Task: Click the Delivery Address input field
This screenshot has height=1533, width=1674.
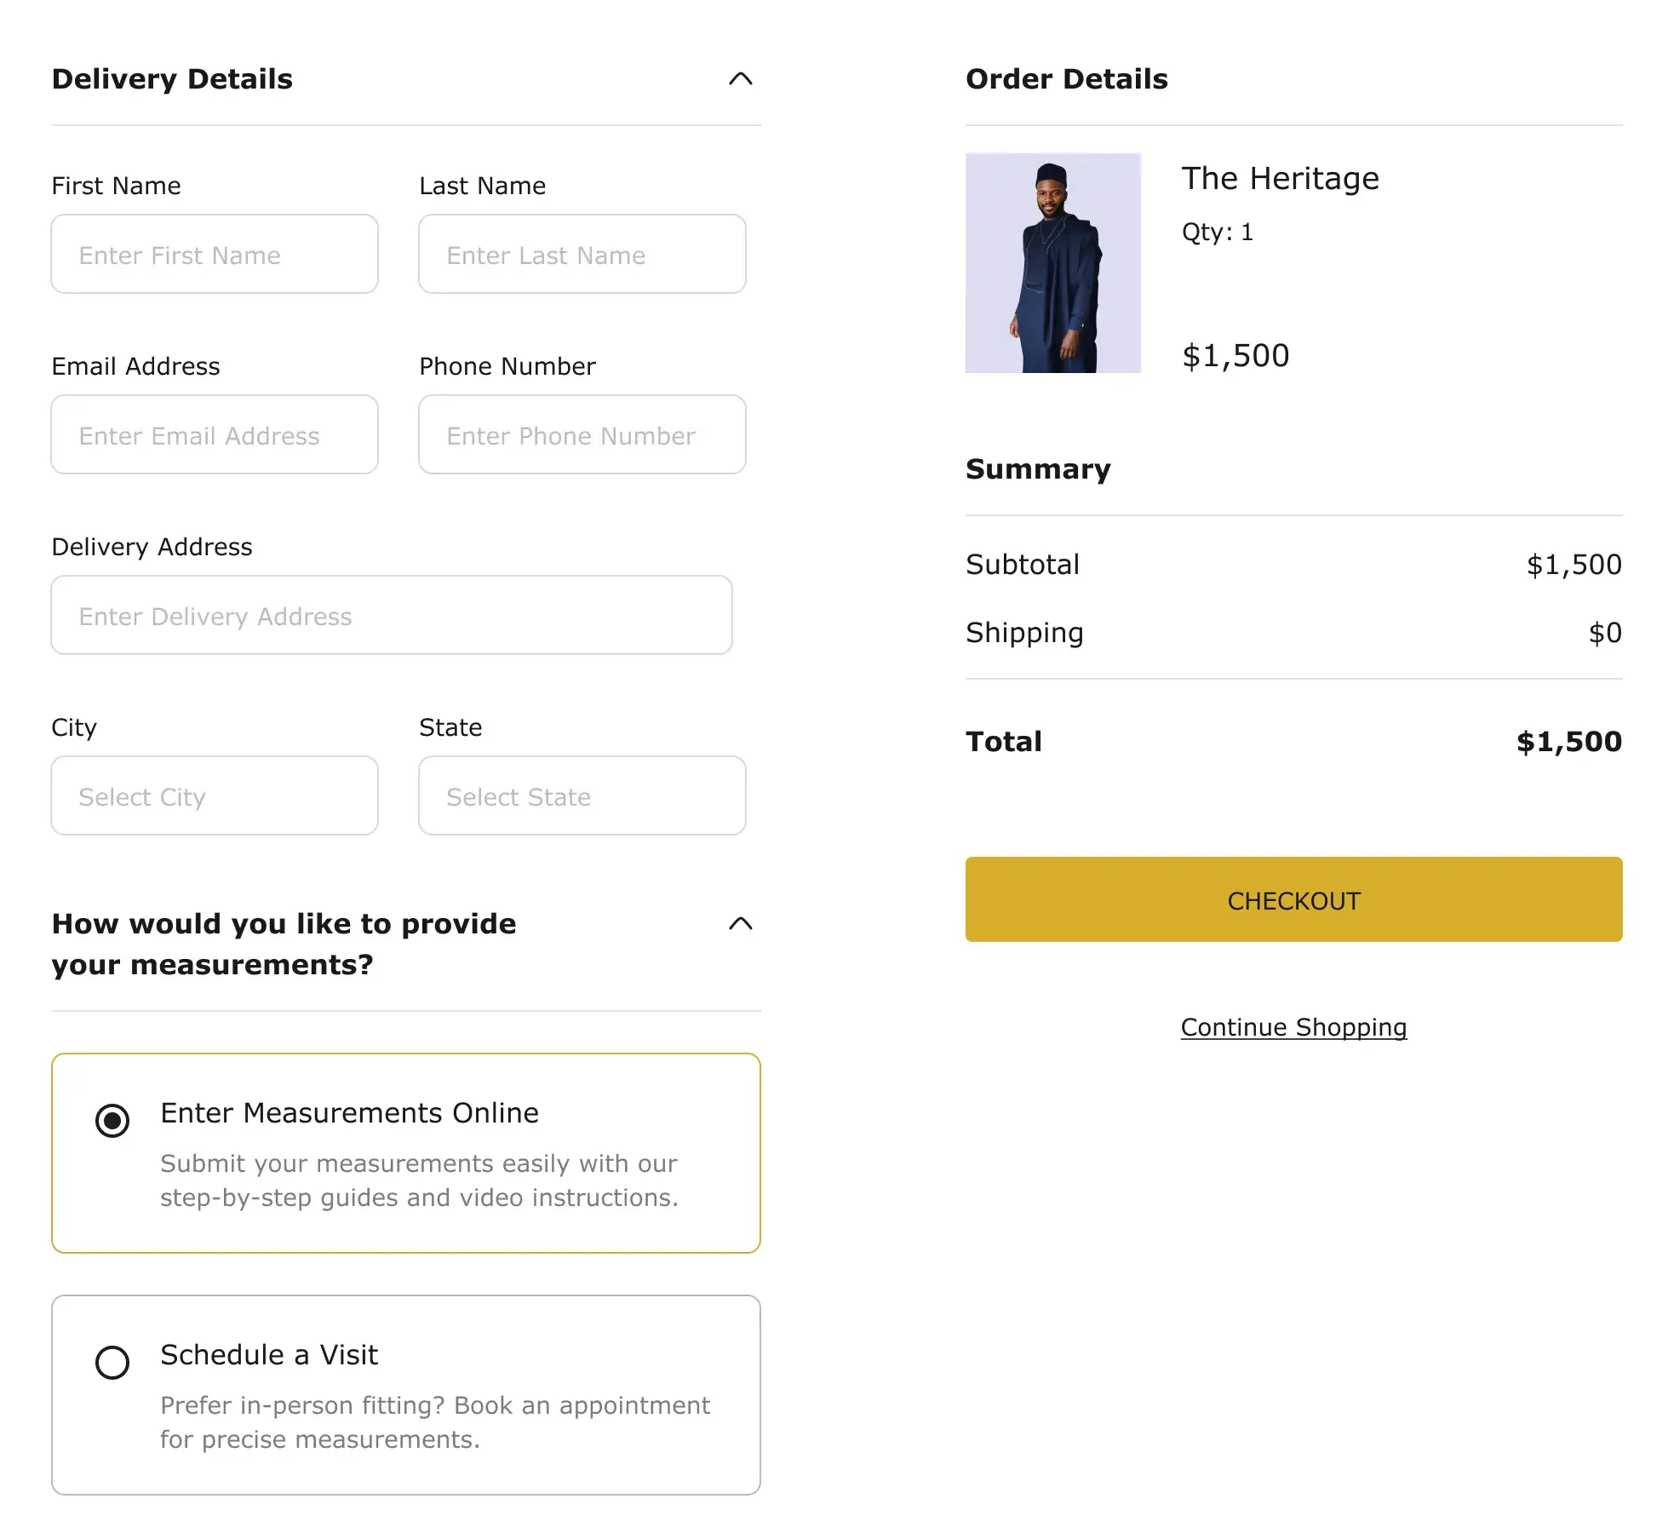Action: tap(392, 615)
